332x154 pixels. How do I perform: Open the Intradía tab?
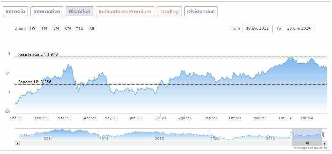[15, 12]
